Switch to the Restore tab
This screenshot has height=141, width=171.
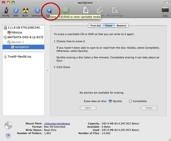(121, 26)
